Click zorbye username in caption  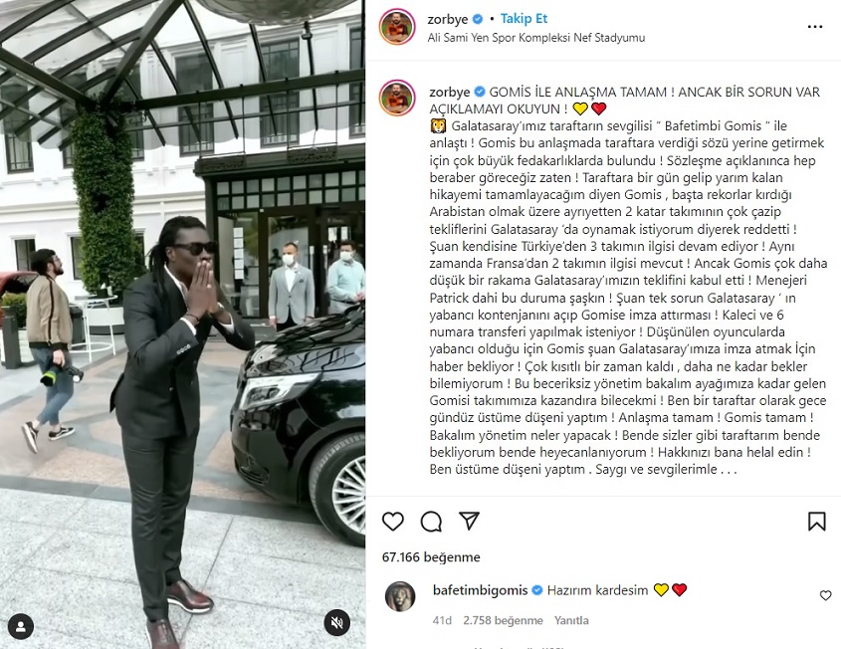point(450,93)
